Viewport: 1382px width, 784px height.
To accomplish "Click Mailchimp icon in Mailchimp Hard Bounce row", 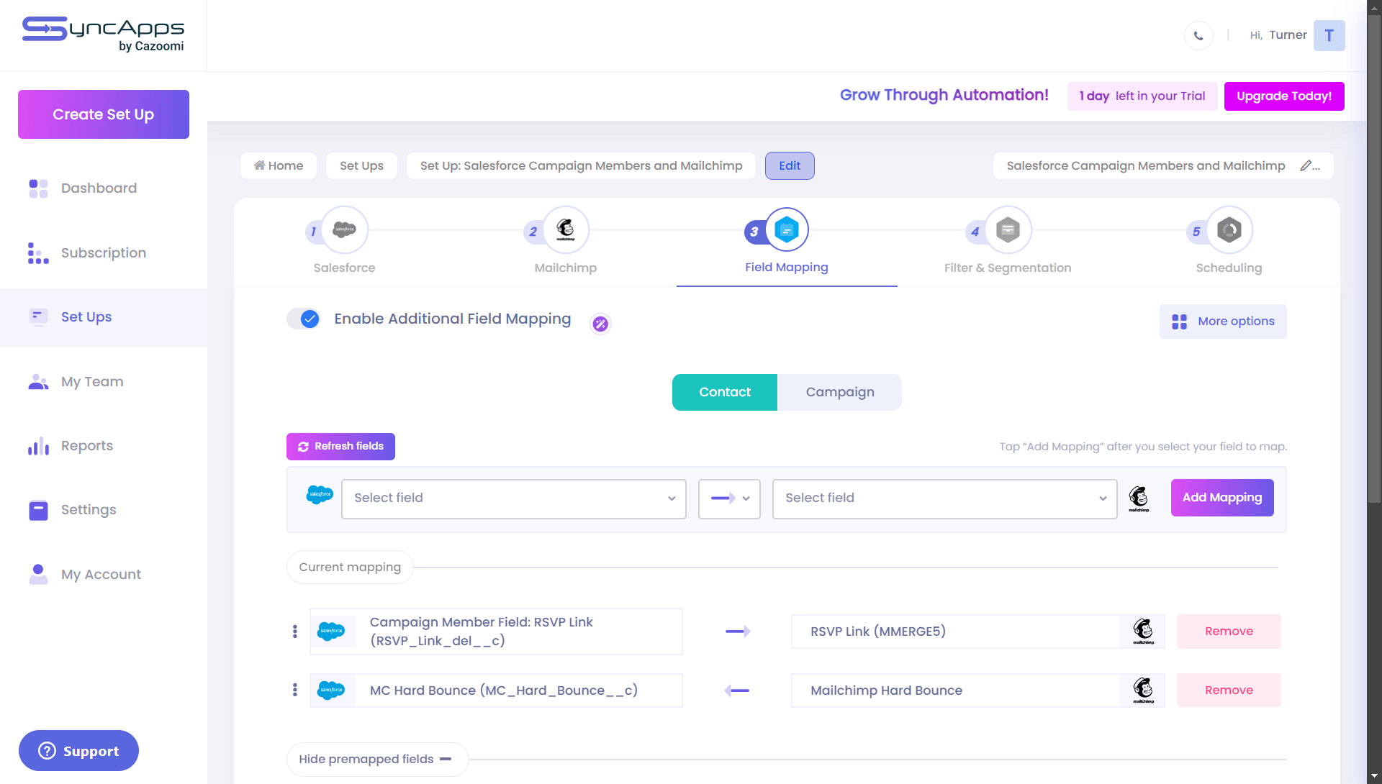I will tap(1143, 690).
